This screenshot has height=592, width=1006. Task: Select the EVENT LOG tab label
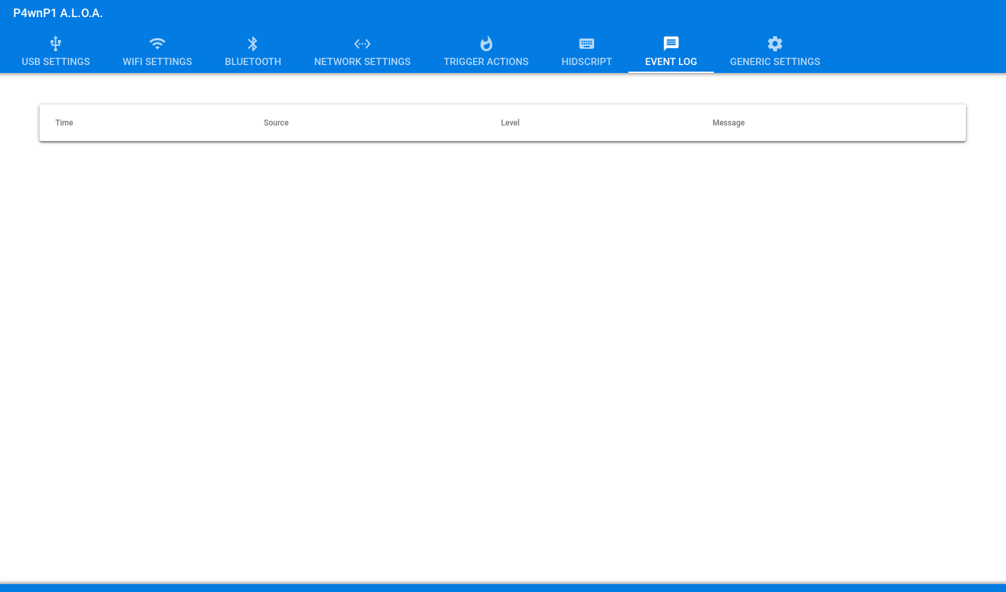pyautogui.click(x=671, y=62)
